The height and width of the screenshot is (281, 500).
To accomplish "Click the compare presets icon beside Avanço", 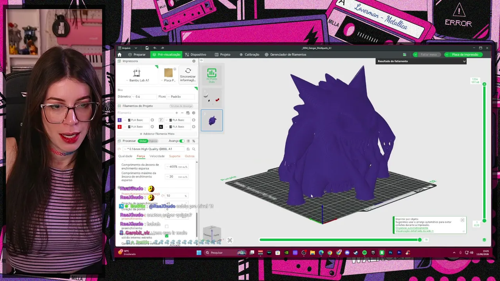I will (x=193, y=141).
